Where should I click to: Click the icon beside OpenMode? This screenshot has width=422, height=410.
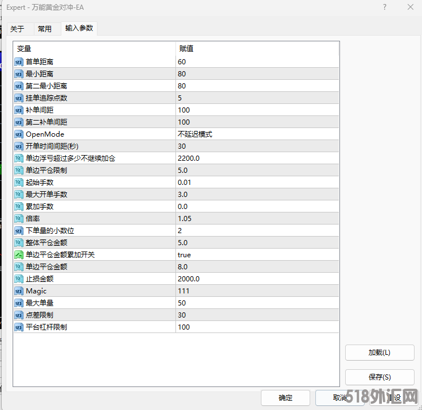pyautogui.click(x=19, y=134)
